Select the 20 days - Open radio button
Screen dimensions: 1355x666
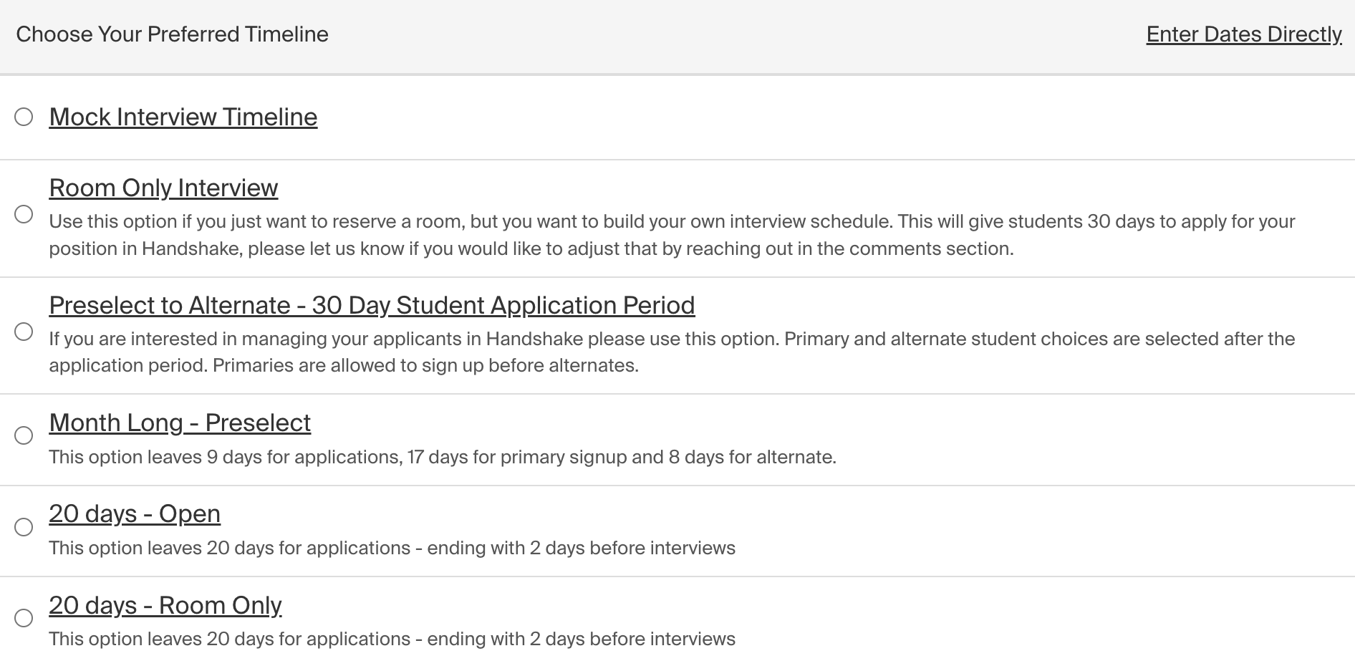point(24,527)
